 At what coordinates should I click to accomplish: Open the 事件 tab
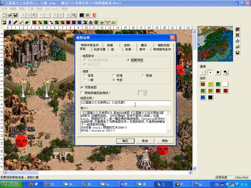pyautogui.click(x=142, y=49)
